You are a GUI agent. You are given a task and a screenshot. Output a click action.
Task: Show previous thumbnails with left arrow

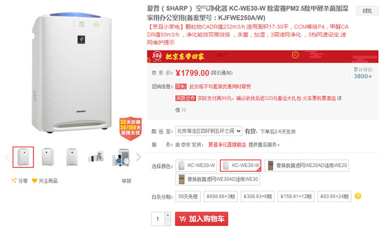coord(7,157)
